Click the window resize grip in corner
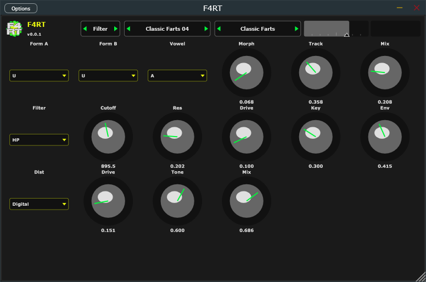 422,277
